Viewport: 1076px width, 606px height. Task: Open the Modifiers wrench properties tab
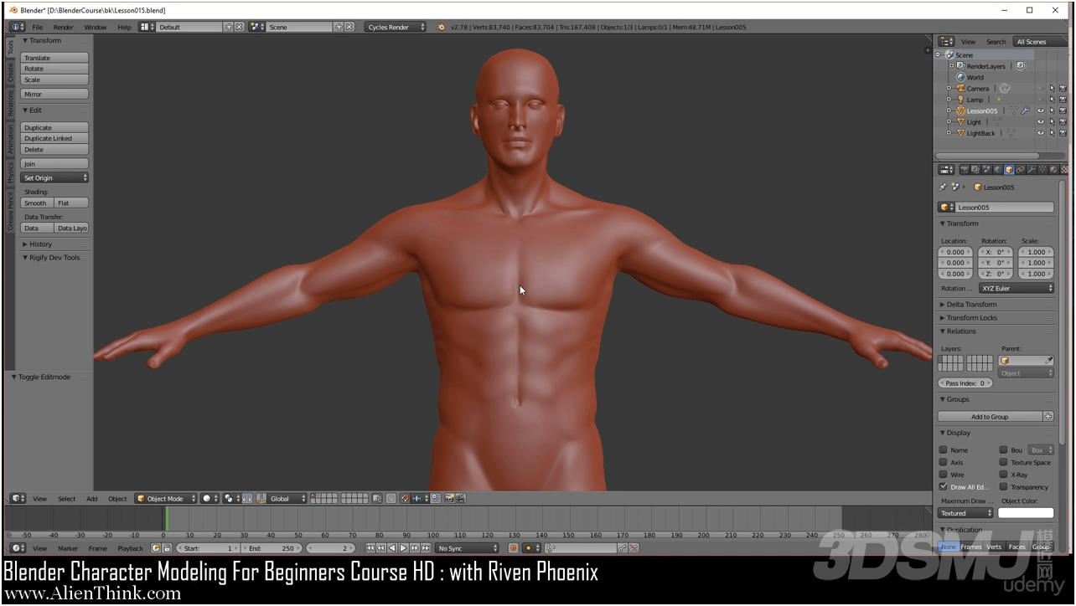(1031, 170)
